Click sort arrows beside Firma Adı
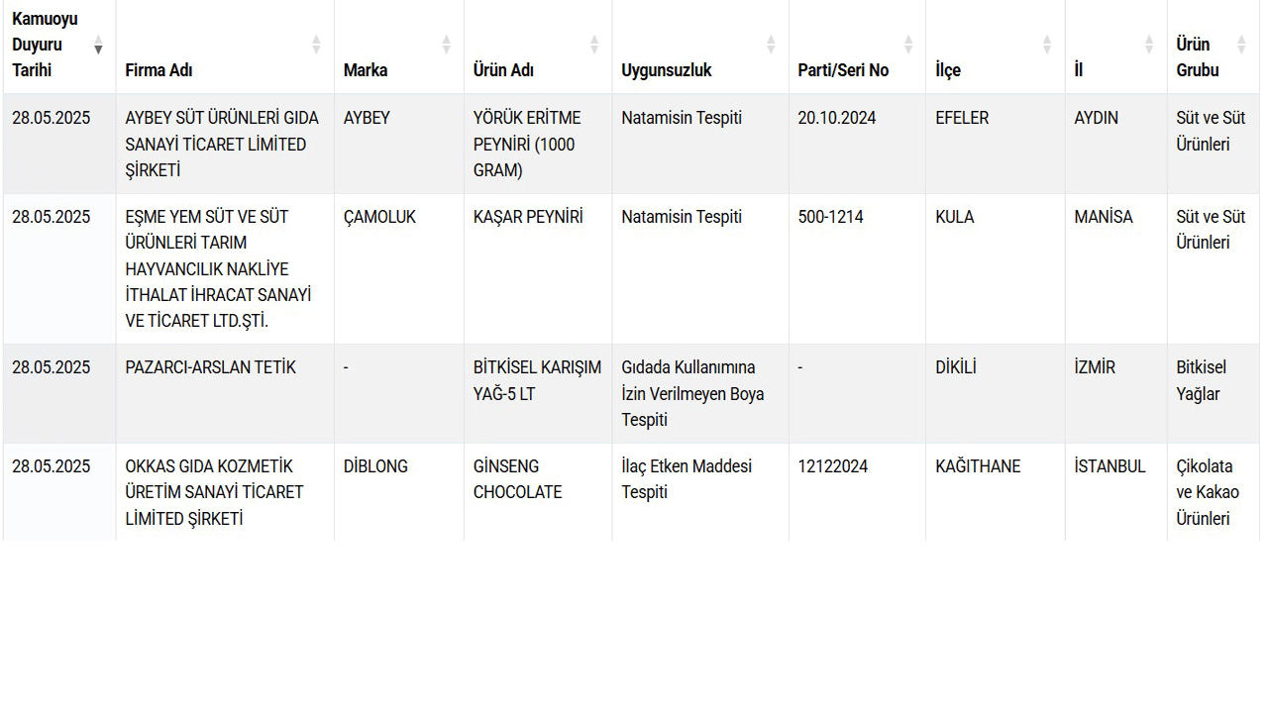The image size is (1268, 713). tap(316, 45)
